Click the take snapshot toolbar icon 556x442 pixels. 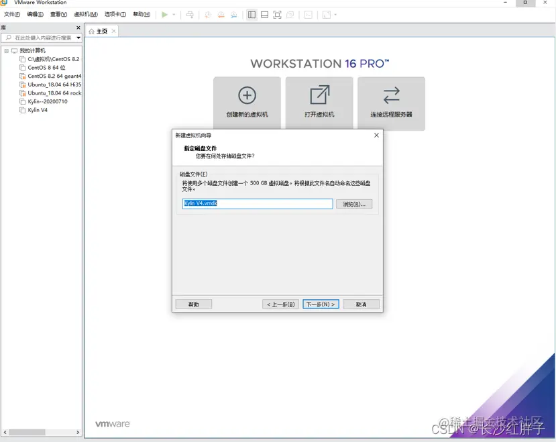(208, 15)
